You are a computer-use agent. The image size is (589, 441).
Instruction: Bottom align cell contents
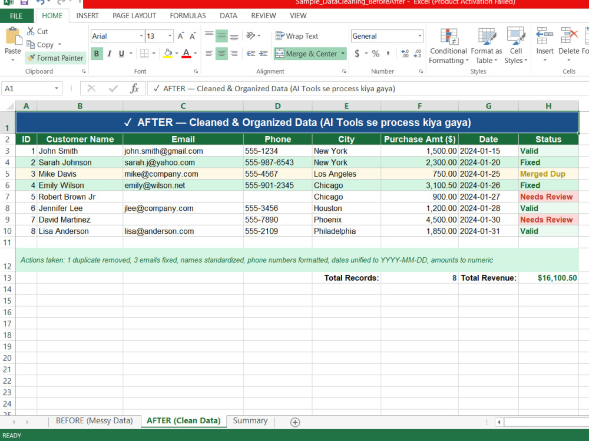tap(234, 36)
